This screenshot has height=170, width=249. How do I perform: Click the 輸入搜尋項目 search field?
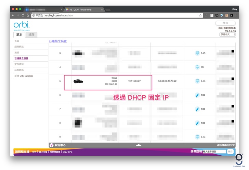[x=214, y=152]
